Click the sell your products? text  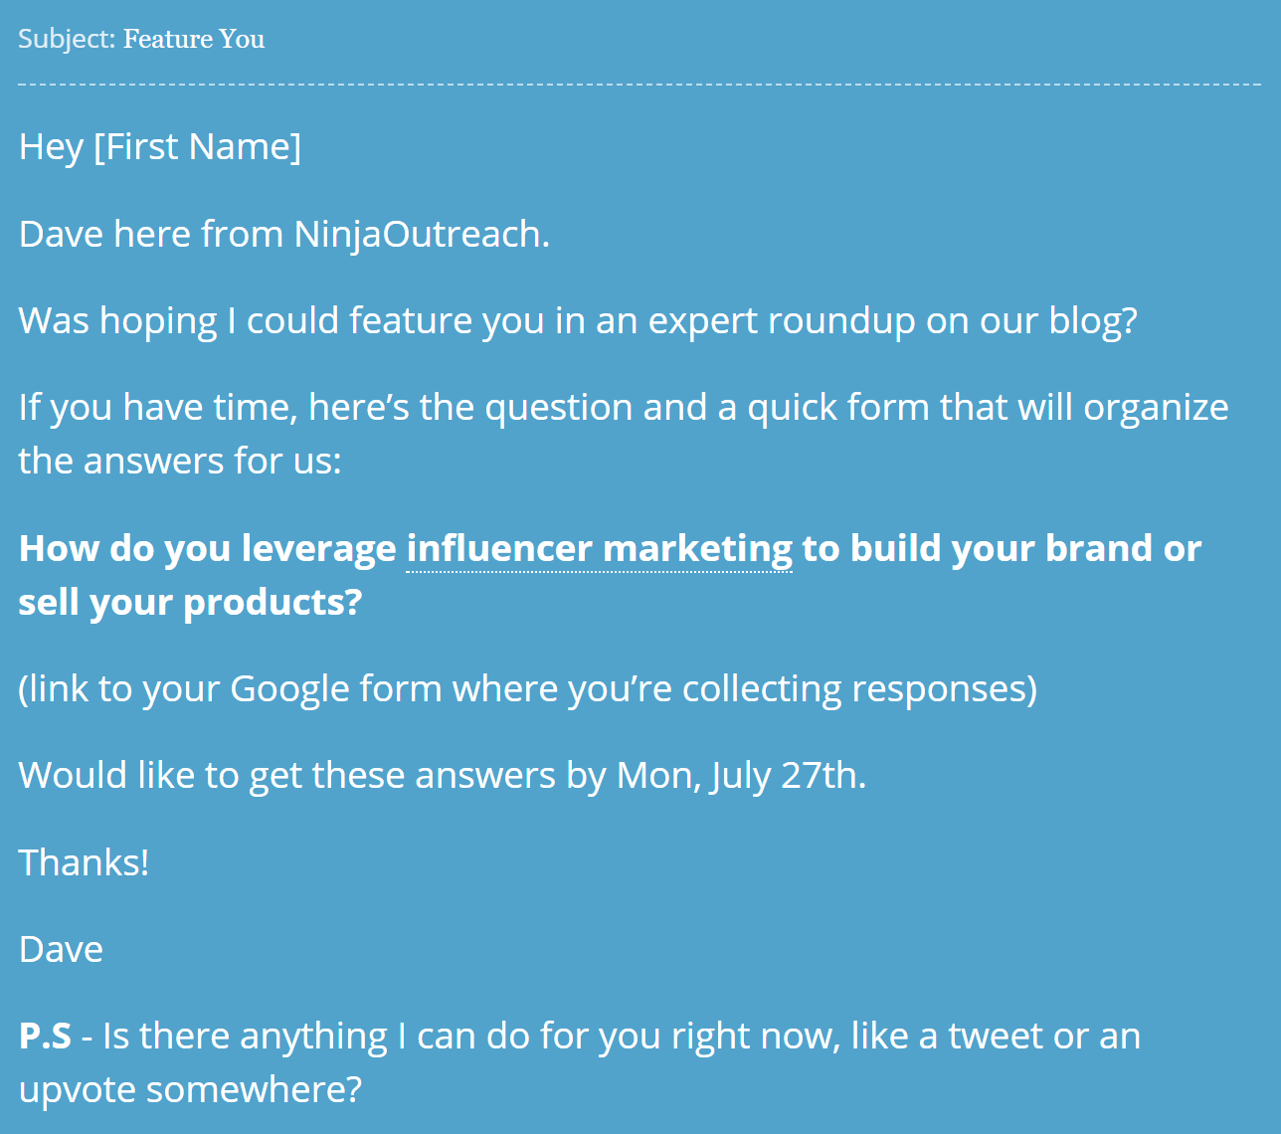point(190,603)
